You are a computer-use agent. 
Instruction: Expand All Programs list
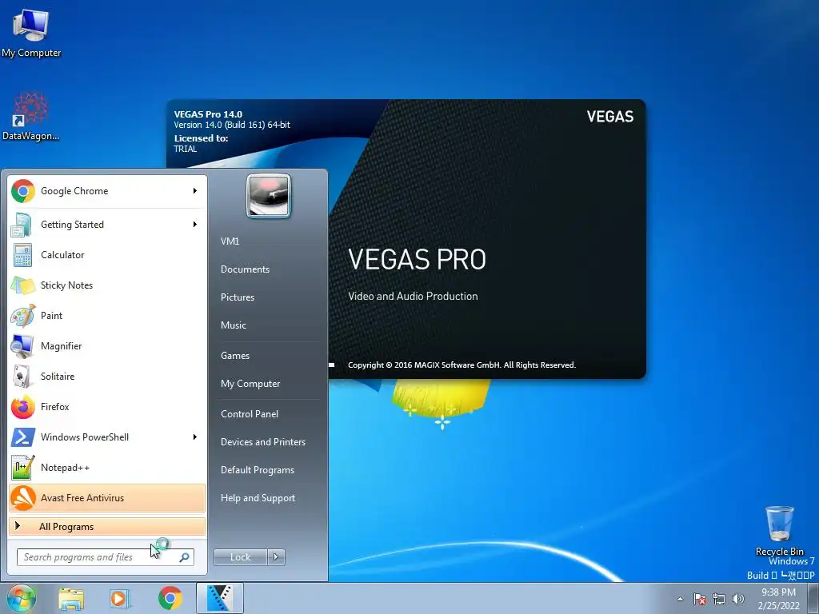tap(107, 527)
